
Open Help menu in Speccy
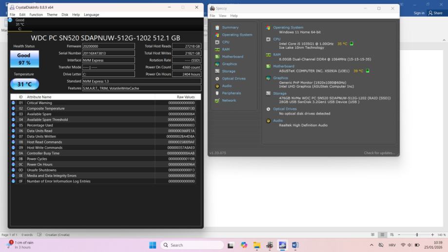[x=234, y=16]
